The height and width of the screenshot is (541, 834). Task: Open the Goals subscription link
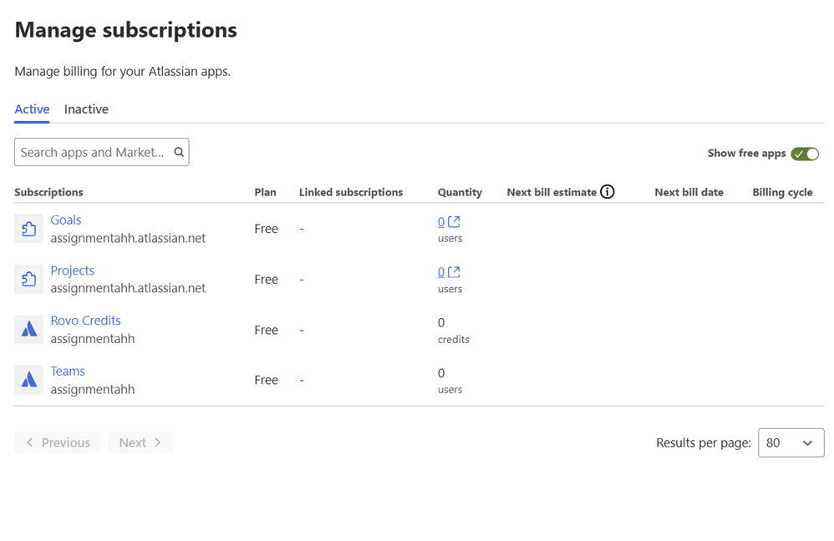[x=66, y=220]
